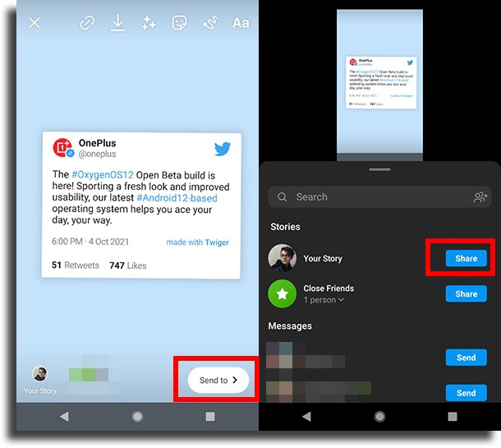Tap the Close Friends green star icon
Image resolution: width=501 pixels, height=448 pixels.
click(283, 293)
